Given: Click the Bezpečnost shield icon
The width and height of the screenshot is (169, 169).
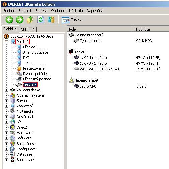Looking at the screenshot, I should [x=13, y=144].
